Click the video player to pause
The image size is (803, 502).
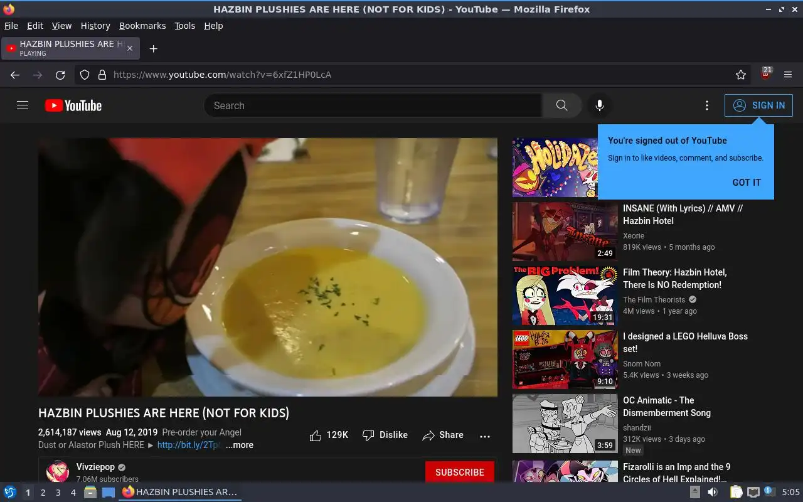[268, 267]
